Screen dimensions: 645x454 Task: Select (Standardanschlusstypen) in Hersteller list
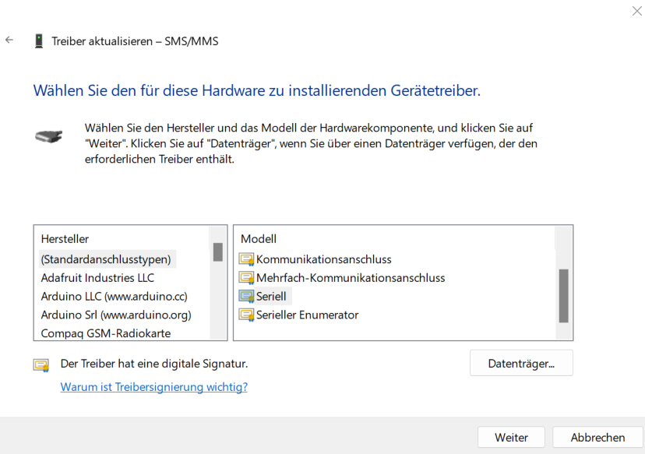tap(106, 259)
